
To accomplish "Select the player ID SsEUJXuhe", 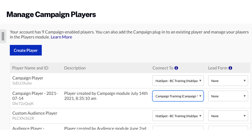I will click(x=22, y=83).
